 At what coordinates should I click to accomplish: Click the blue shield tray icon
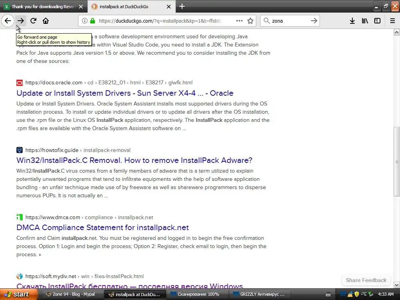[343, 294]
